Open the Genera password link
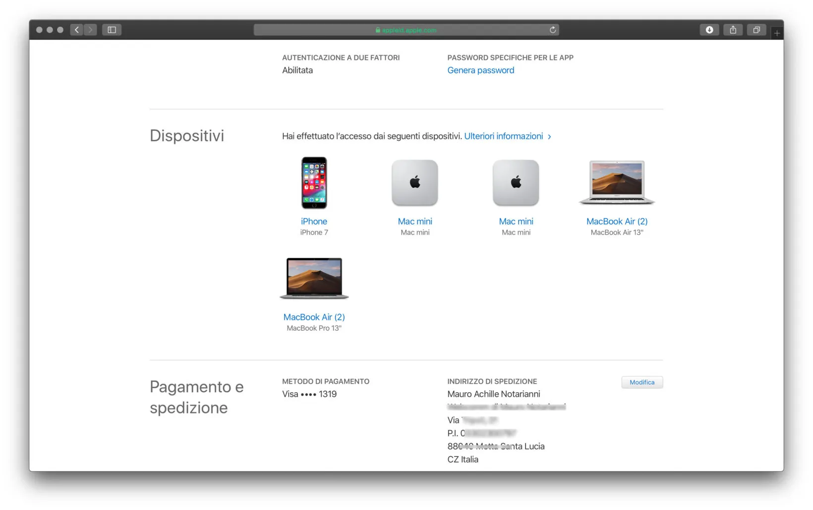 tap(480, 70)
